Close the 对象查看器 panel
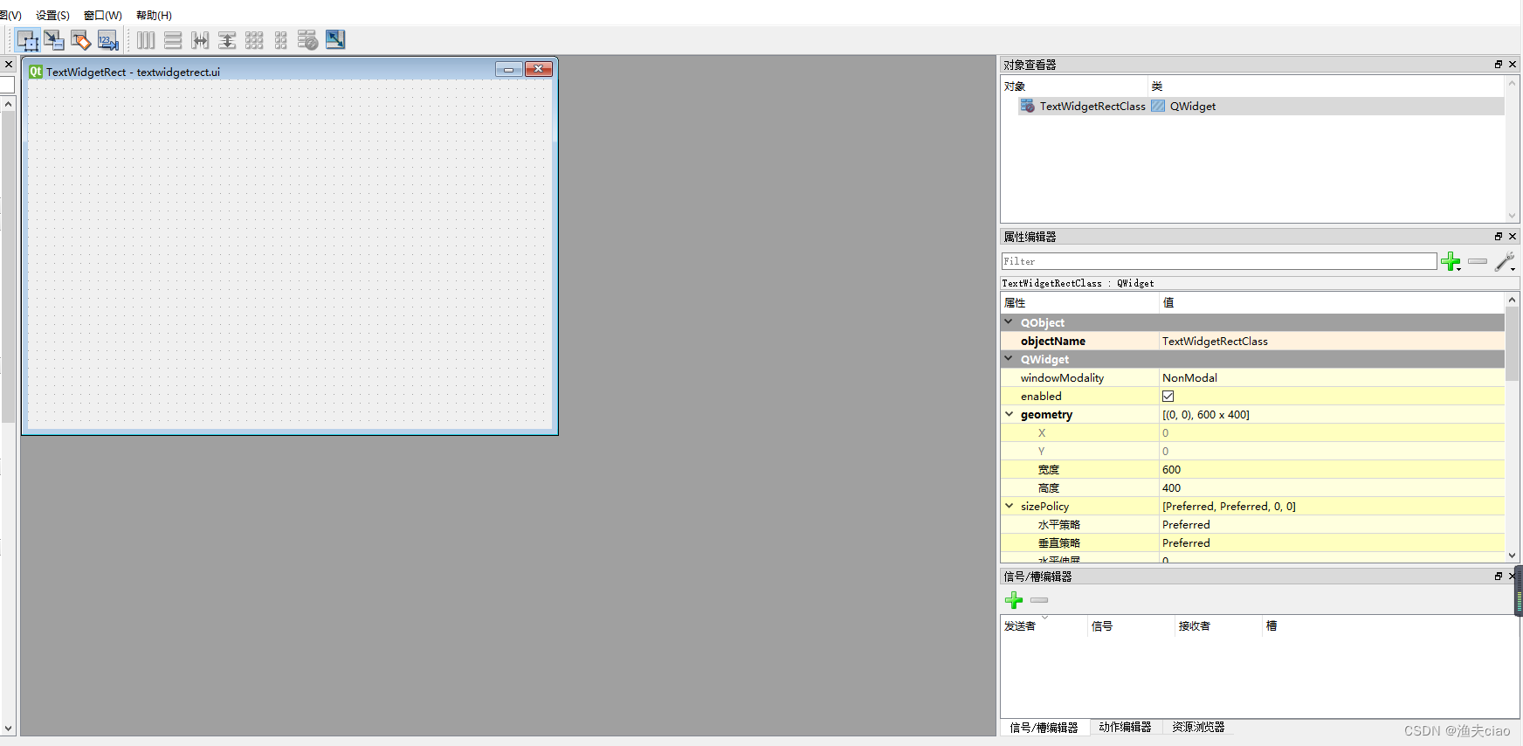This screenshot has width=1523, height=746. click(1513, 65)
